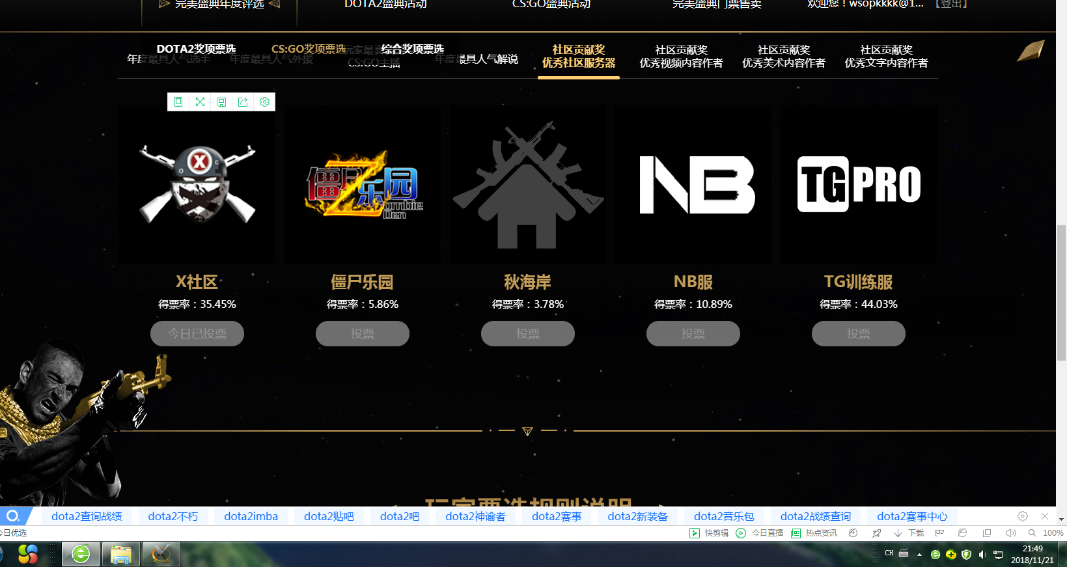Click the IE compatibility mode icon
This screenshot has width=1067, height=567.
point(962,533)
